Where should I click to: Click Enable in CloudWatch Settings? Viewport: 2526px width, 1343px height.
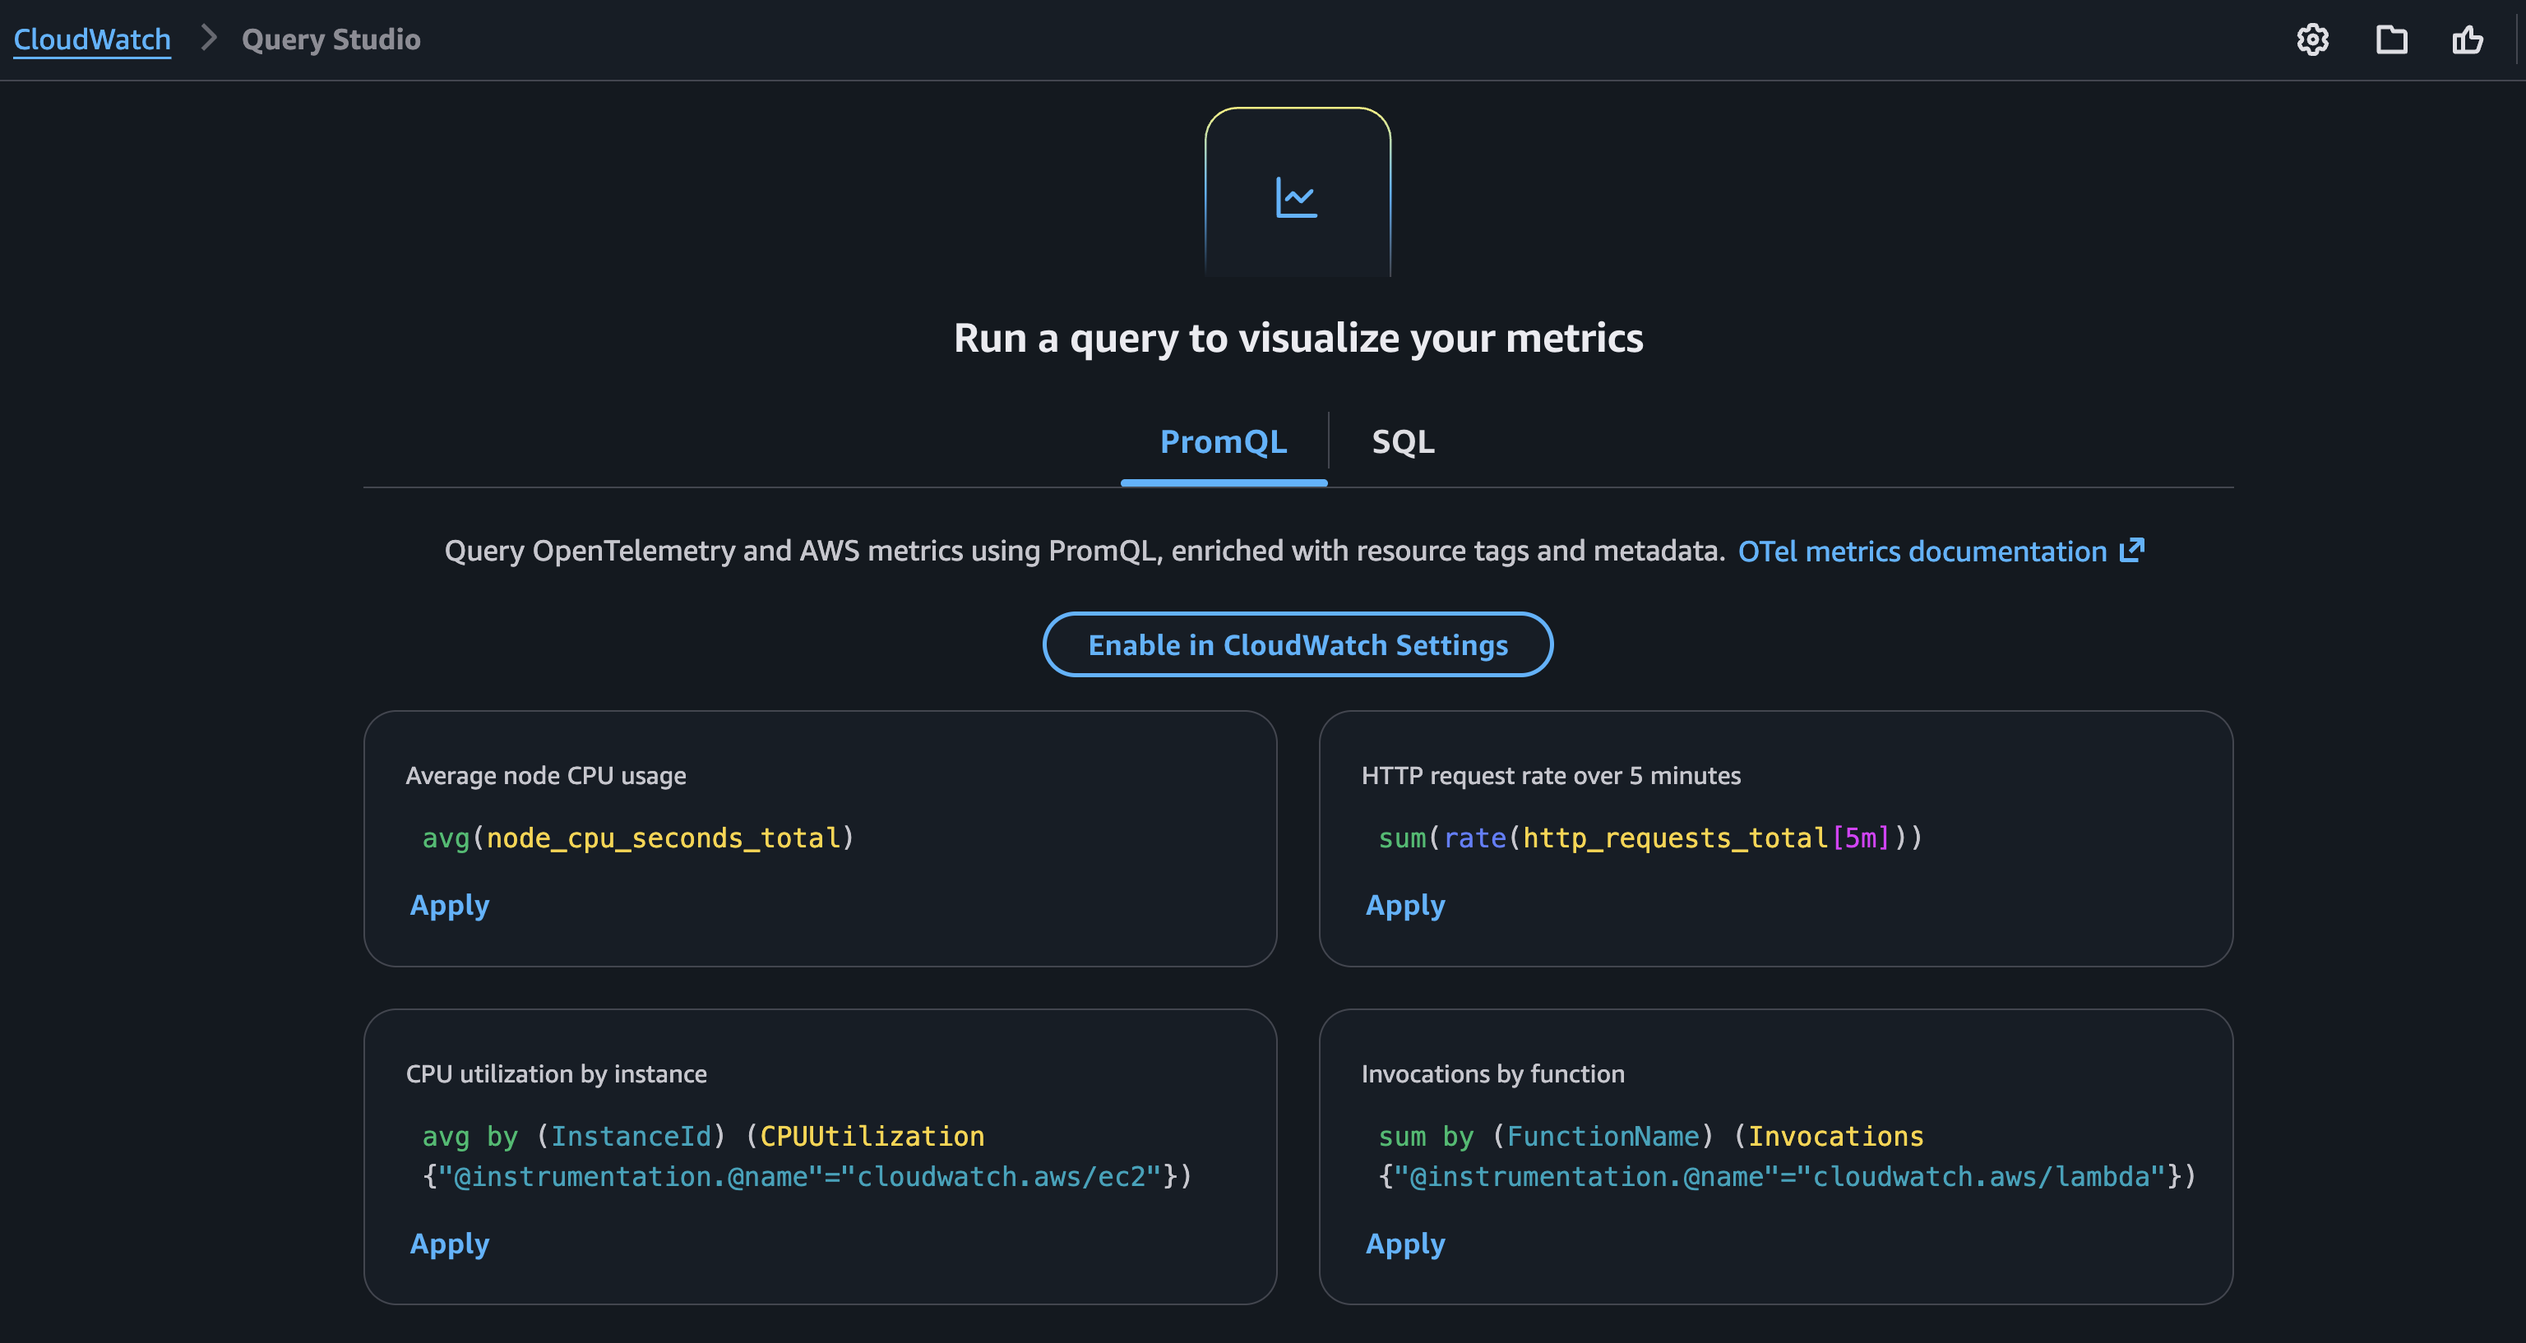coord(1298,644)
